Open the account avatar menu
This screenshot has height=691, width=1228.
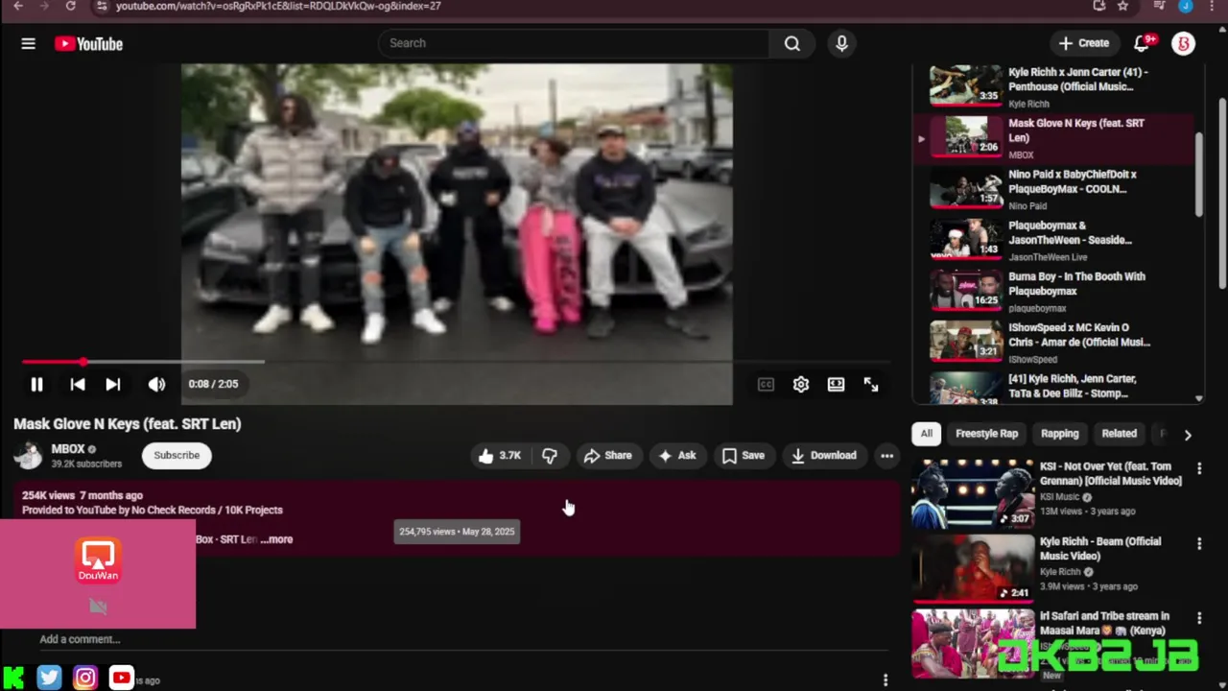click(x=1183, y=43)
